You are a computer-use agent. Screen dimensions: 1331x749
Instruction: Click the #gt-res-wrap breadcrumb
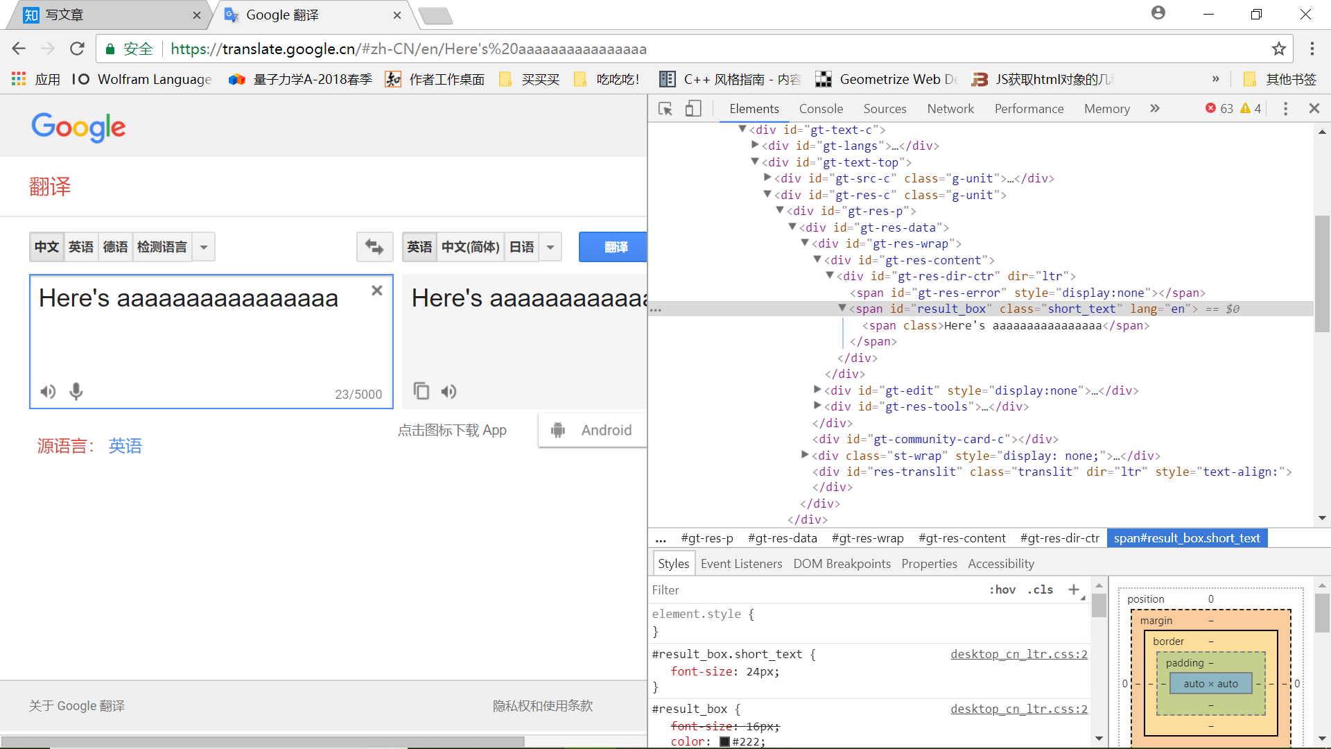click(867, 538)
